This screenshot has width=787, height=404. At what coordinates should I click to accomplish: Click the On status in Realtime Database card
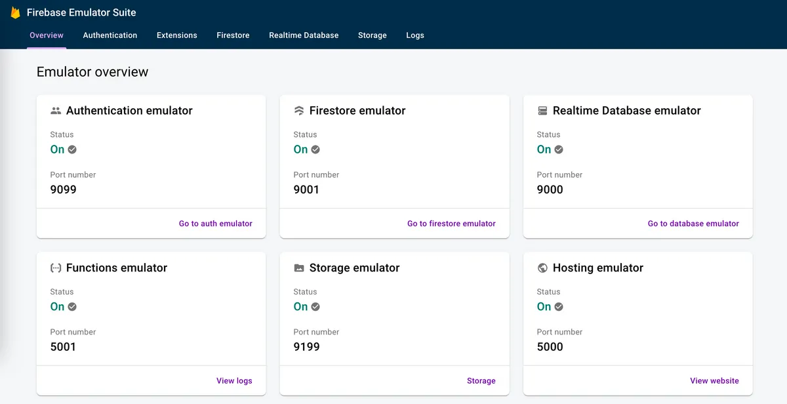click(544, 150)
